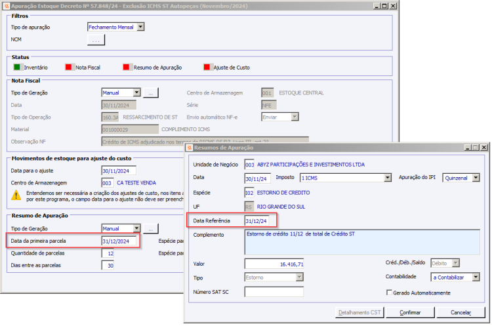
Task: Click the yellow warning triangle icon
Action: (16, 195)
